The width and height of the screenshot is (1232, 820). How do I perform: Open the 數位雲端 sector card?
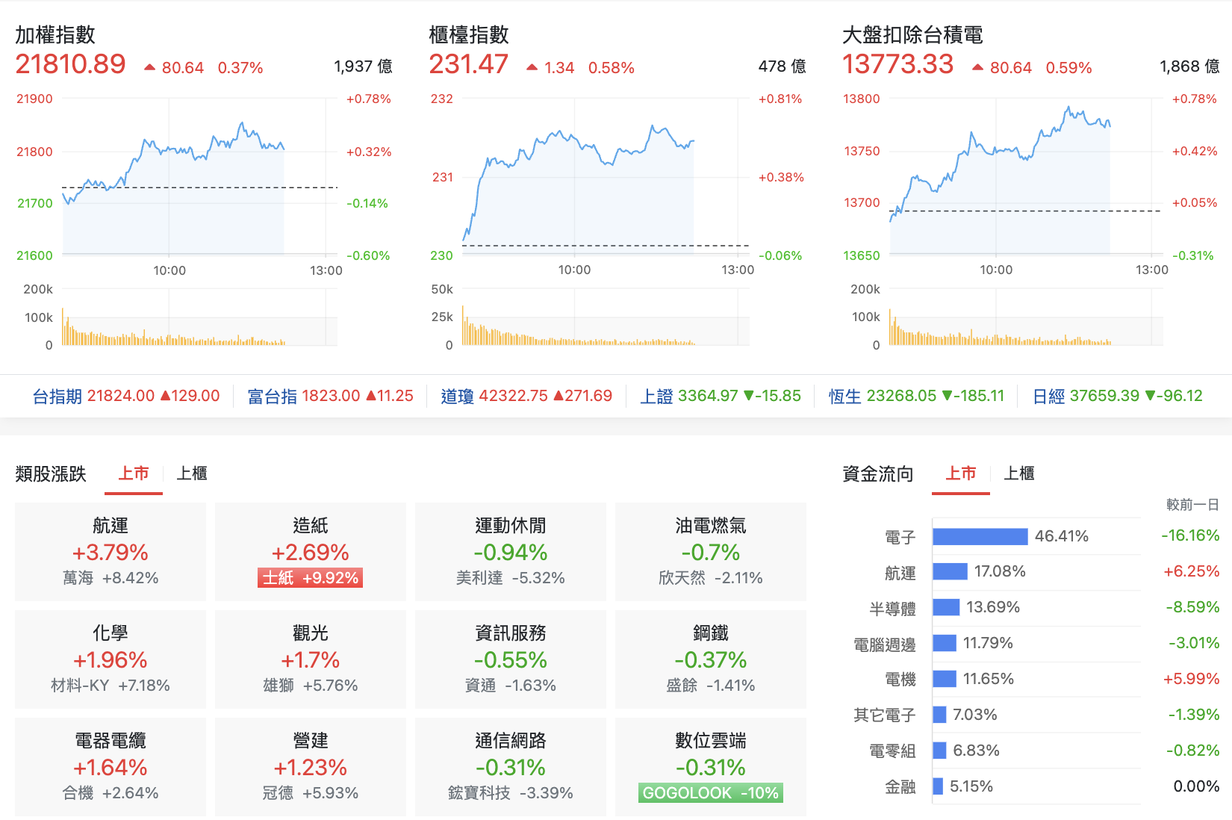[711, 767]
